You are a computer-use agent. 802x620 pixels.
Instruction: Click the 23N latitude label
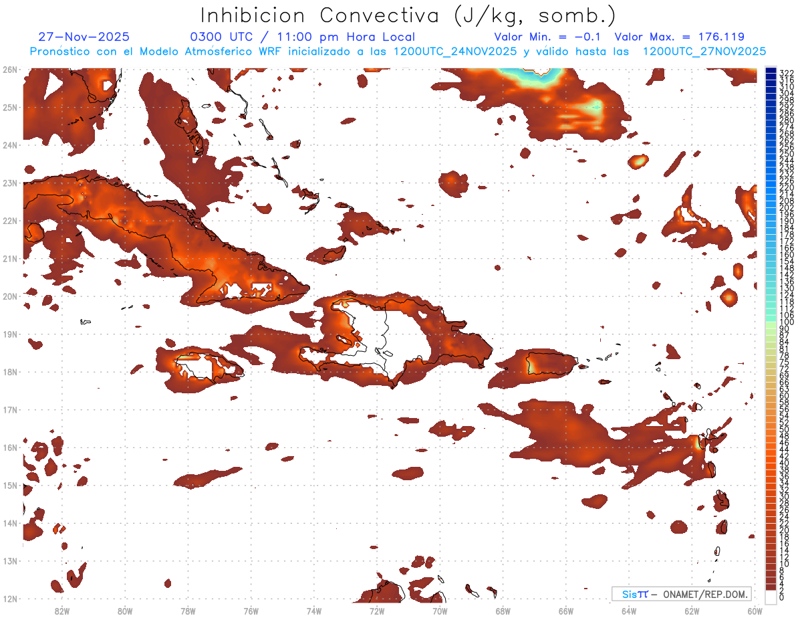coord(10,183)
